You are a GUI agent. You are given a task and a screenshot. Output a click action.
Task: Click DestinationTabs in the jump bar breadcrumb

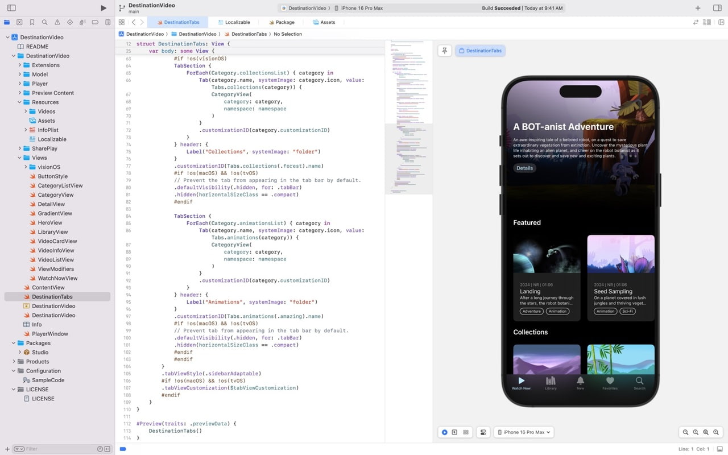(248, 34)
